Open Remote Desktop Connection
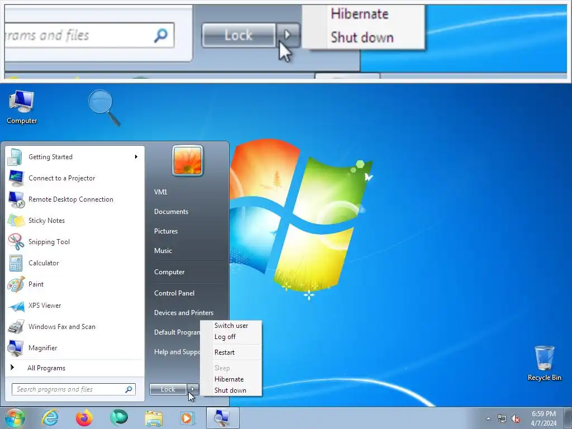572x429 pixels. 75,199
